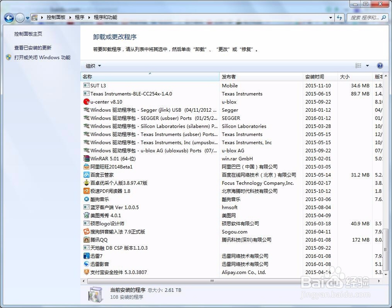This screenshot has height=308, width=392.
Task: Click the Segger (jlink) USB driver icon
Action: tap(86, 110)
